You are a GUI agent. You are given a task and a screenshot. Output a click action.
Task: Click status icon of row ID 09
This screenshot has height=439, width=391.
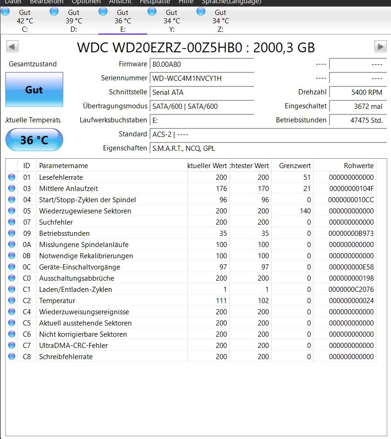12,233
